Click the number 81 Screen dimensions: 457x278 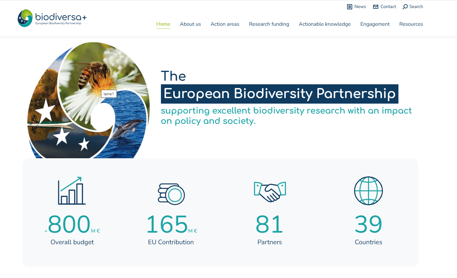(x=269, y=224)
